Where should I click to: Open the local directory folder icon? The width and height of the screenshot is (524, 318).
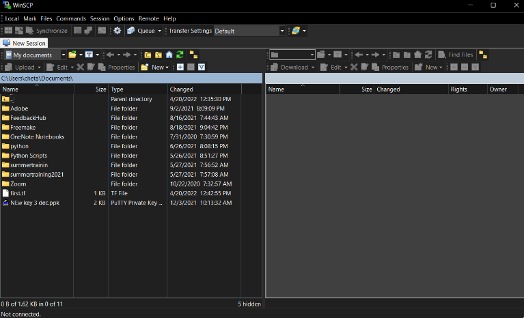72,55
